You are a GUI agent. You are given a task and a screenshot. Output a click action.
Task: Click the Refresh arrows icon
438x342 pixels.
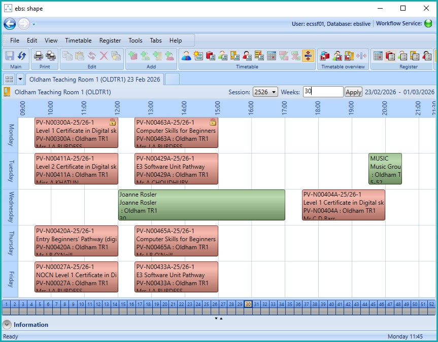point(22,56)
